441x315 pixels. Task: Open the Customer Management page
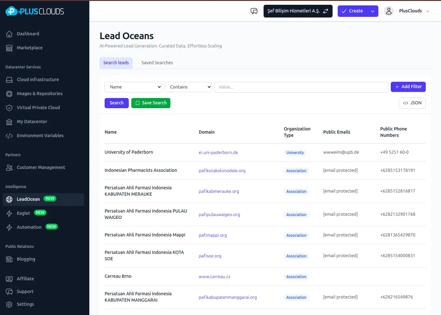point(40,167)
